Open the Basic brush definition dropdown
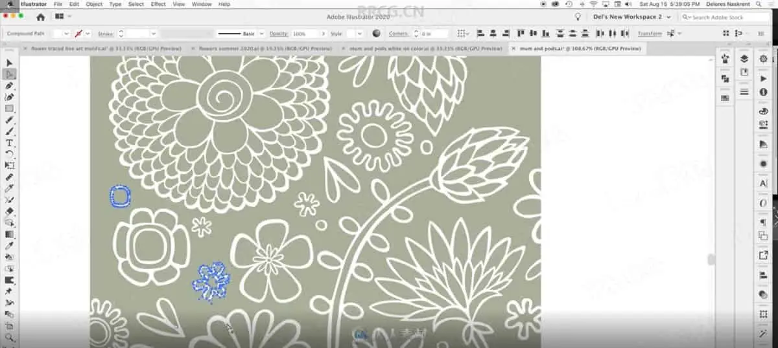This screenshot has height=348, width=778. coord(261,33)
